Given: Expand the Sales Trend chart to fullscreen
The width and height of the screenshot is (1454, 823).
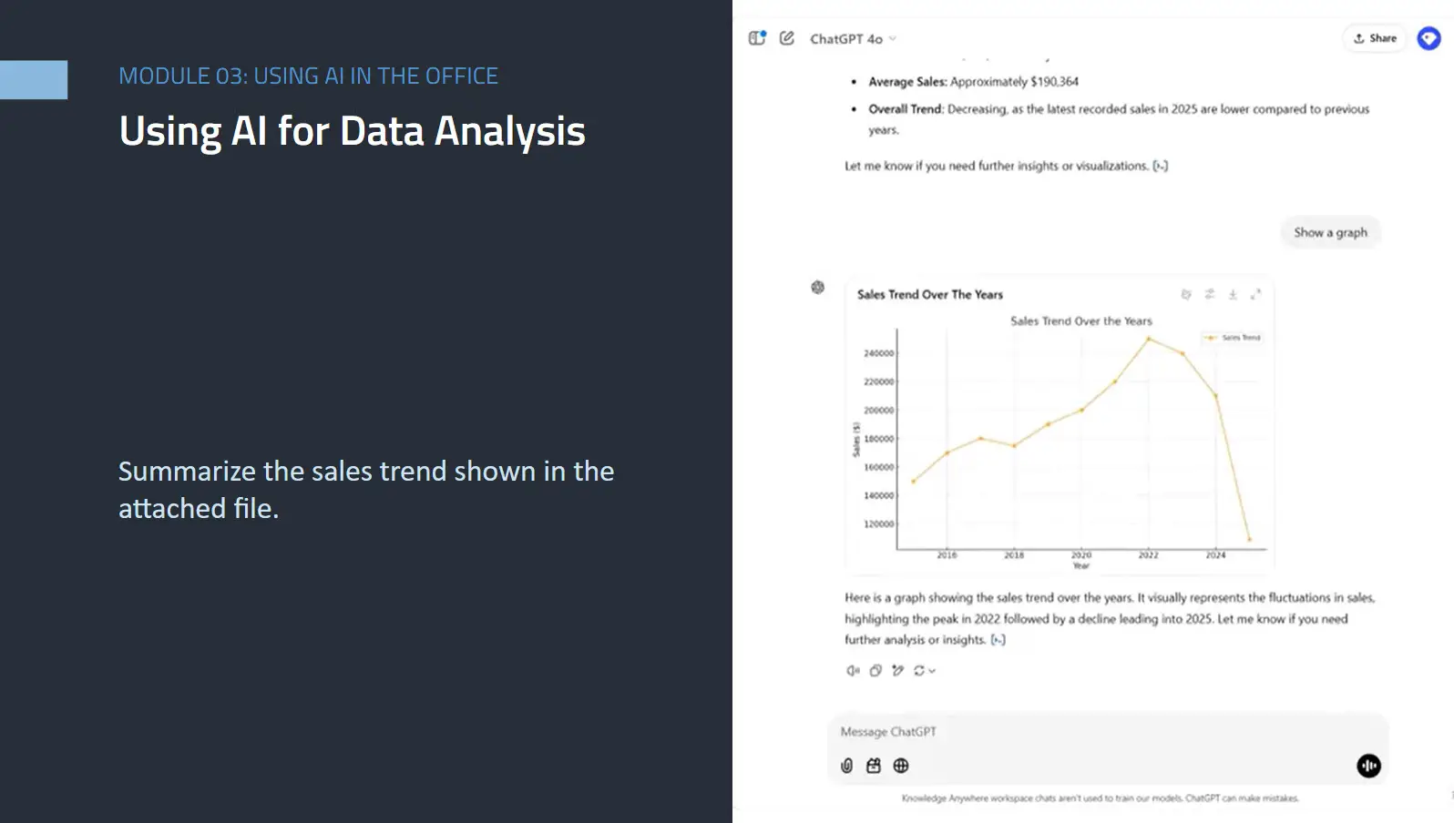Looking at the screenshot, I should pos(1255,294).
